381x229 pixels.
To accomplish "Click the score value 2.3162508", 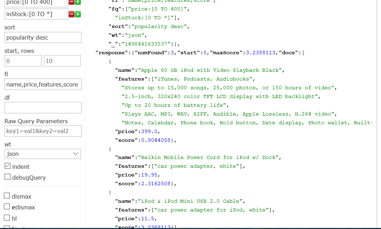I will tap(156, 184).
